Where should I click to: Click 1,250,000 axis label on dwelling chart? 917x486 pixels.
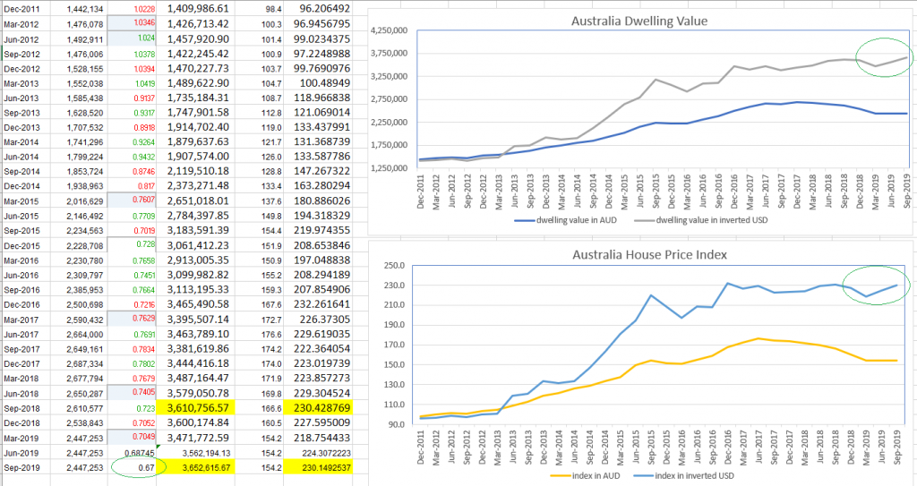(389, 168)
